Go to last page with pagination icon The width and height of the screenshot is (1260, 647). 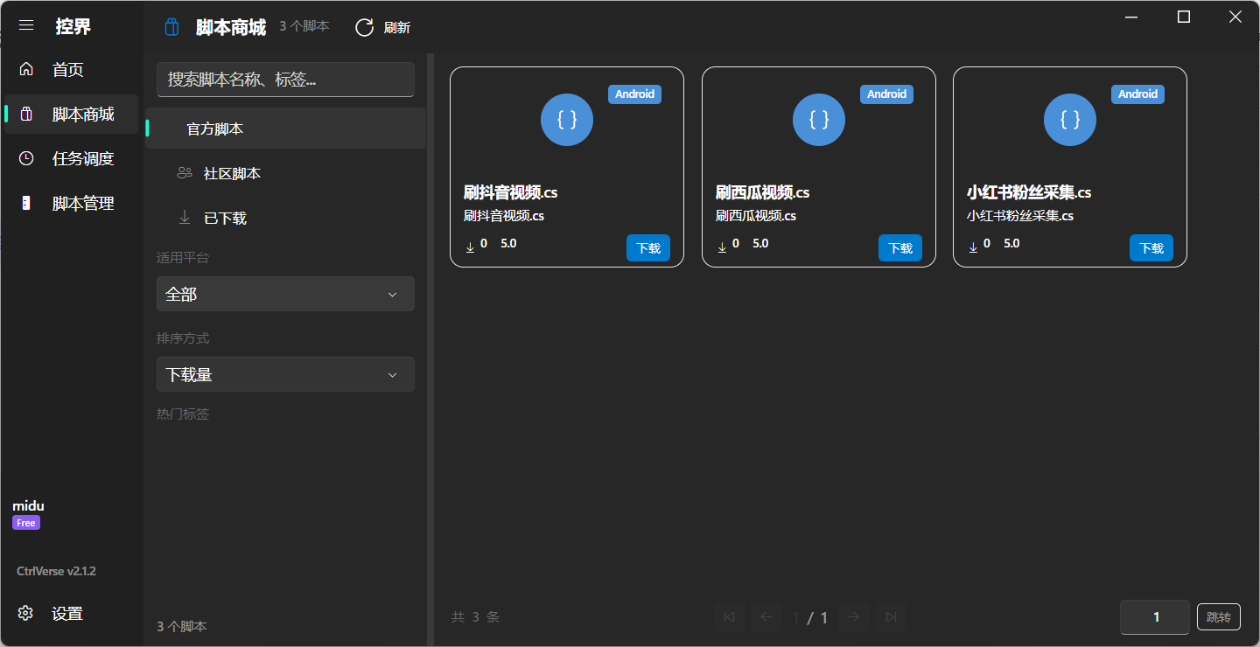pyautogui.click(x=891, y=616)
